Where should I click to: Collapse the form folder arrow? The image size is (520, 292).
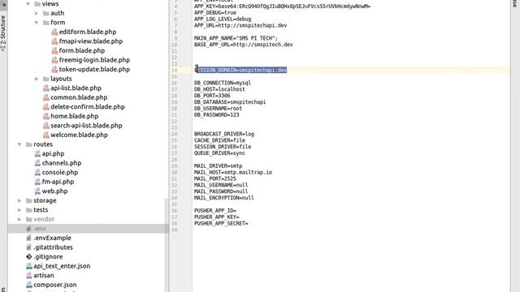(x=37, y=23)
